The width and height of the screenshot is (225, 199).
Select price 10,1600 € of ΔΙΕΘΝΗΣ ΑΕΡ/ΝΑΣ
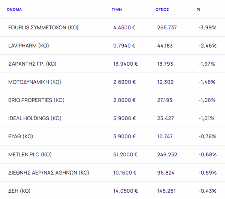pos(125,173)
